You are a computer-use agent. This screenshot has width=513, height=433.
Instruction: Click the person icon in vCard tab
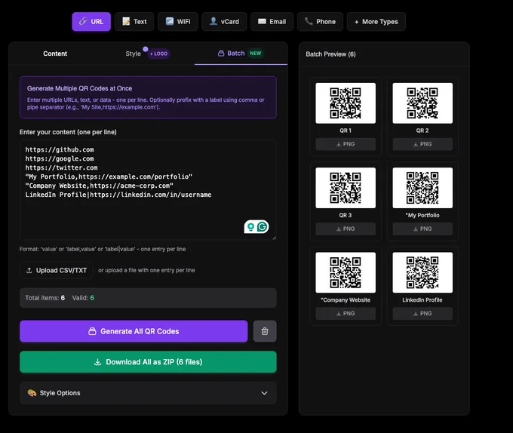tap(213, 22)
